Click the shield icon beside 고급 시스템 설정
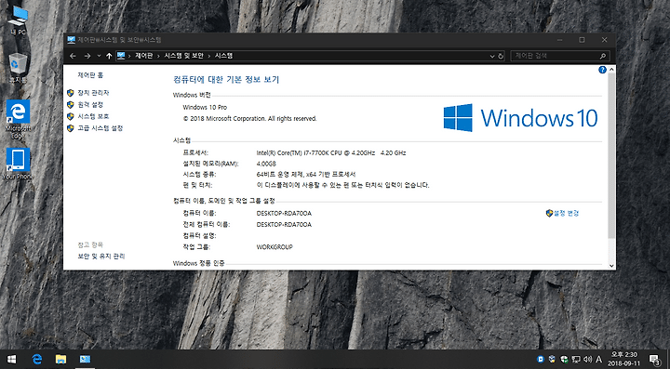 click(x=71, y=128)
